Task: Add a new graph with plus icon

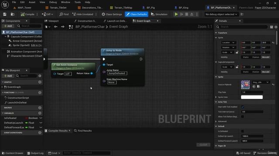Action: (x=40, y=82)
